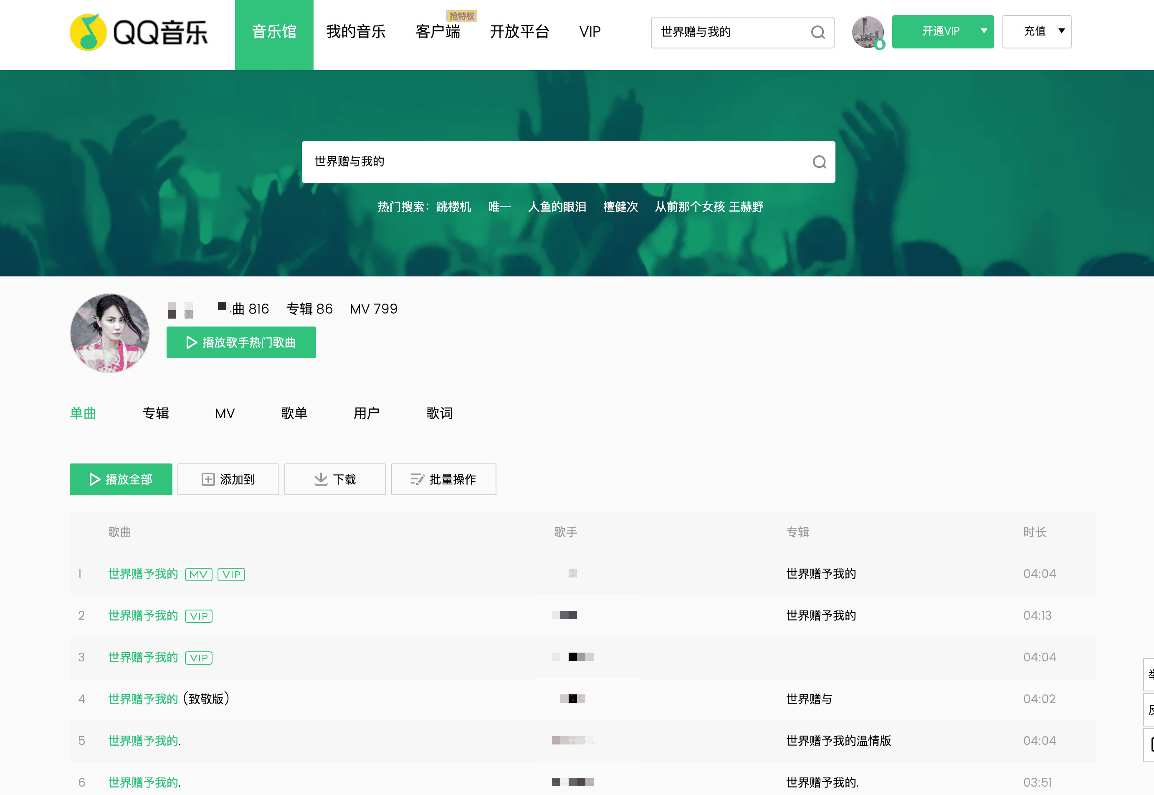The image size is (1154, 795).
Task: Switch to the 专辑 tab
Action: coord(155,413)
